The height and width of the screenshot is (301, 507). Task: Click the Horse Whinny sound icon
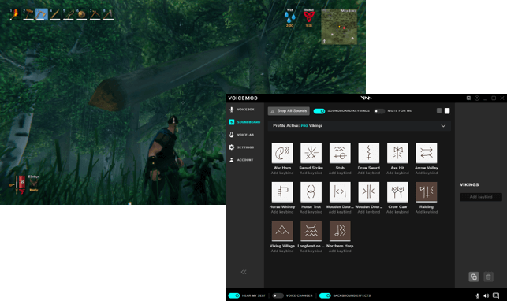pos(282,191)
